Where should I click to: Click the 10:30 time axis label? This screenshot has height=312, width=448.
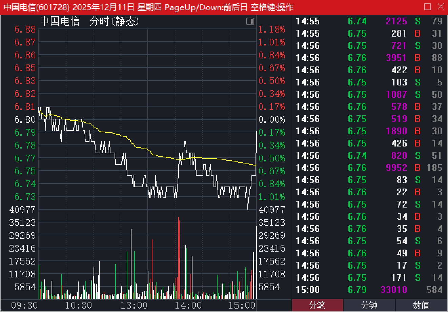coord(79,305)
